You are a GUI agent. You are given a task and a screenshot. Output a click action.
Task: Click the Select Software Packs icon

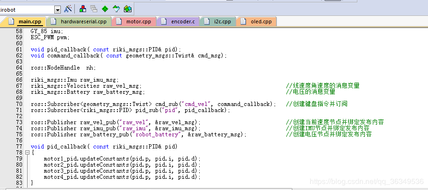coord(116,8)
